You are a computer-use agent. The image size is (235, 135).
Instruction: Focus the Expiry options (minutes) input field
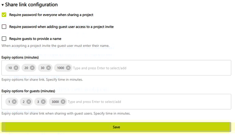tap(151, 68)
